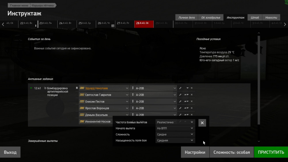Click the clock icon next to Бомбардировка

pos(45,88)
